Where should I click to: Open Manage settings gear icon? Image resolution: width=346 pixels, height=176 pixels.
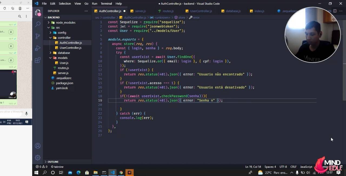tap(38, 157)
